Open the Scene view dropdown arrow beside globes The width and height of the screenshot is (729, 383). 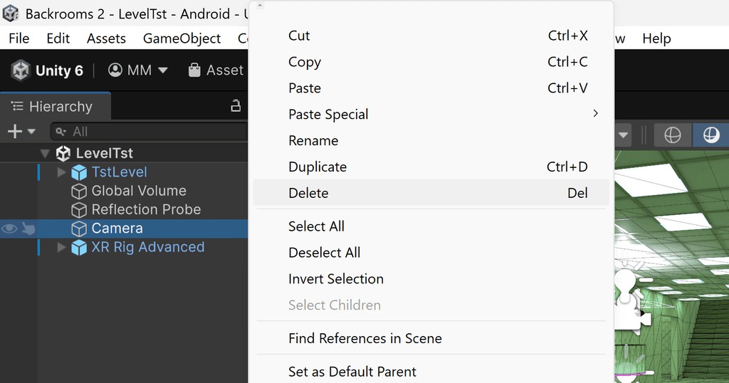623,135
